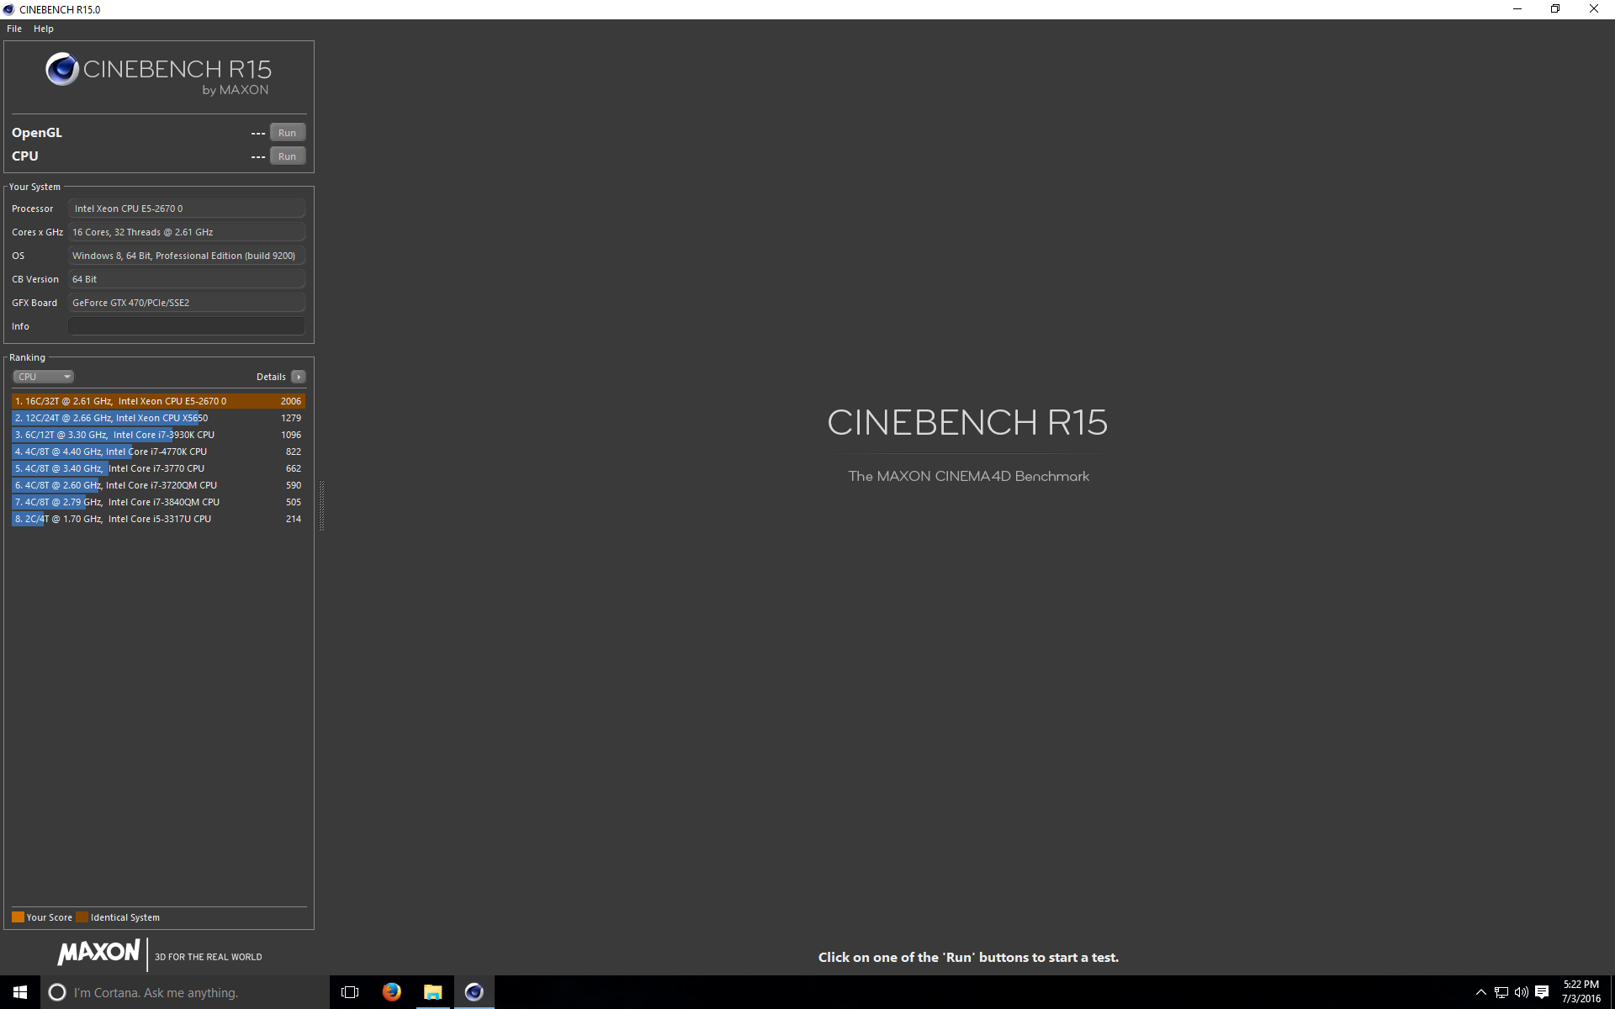Viewport: 1615px width, 1009px height.
Task: Launch Firefox from the taskbar
Action: [391, 992]
